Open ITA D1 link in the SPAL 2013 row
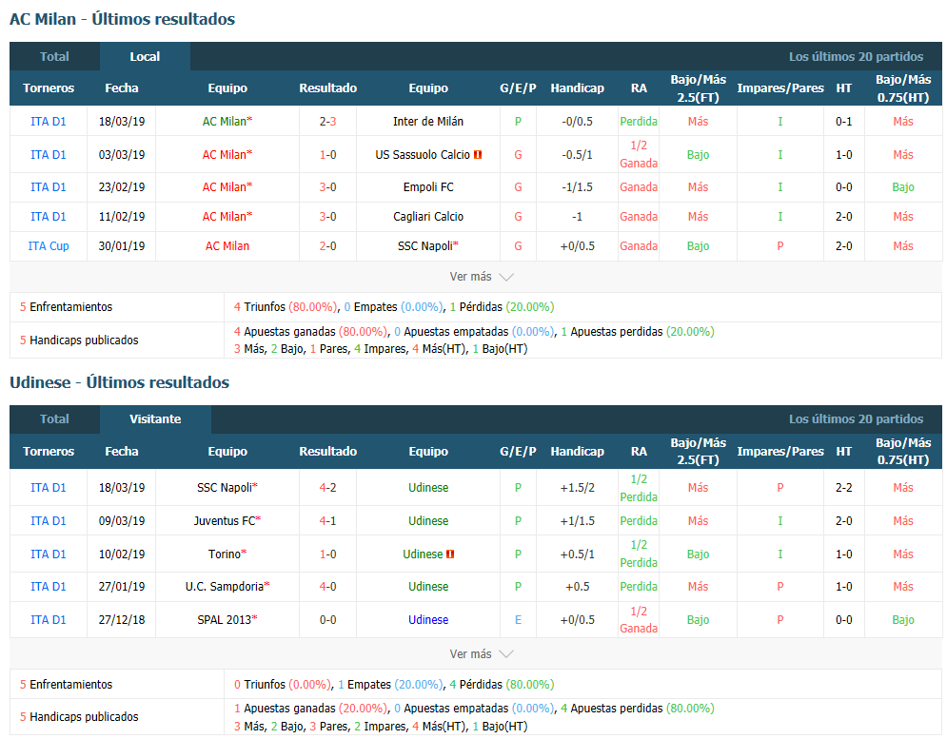 (49, 620)
